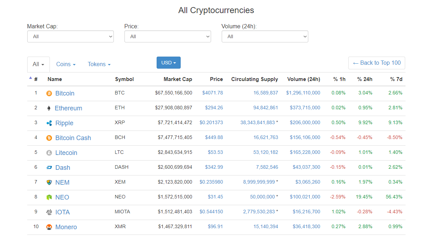Click the Dash logo icon
Screen dimensions: 437x237
tap(49, 168)
